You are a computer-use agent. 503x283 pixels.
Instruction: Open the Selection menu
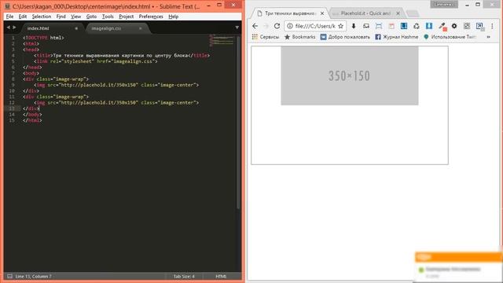tap(42, 17)
